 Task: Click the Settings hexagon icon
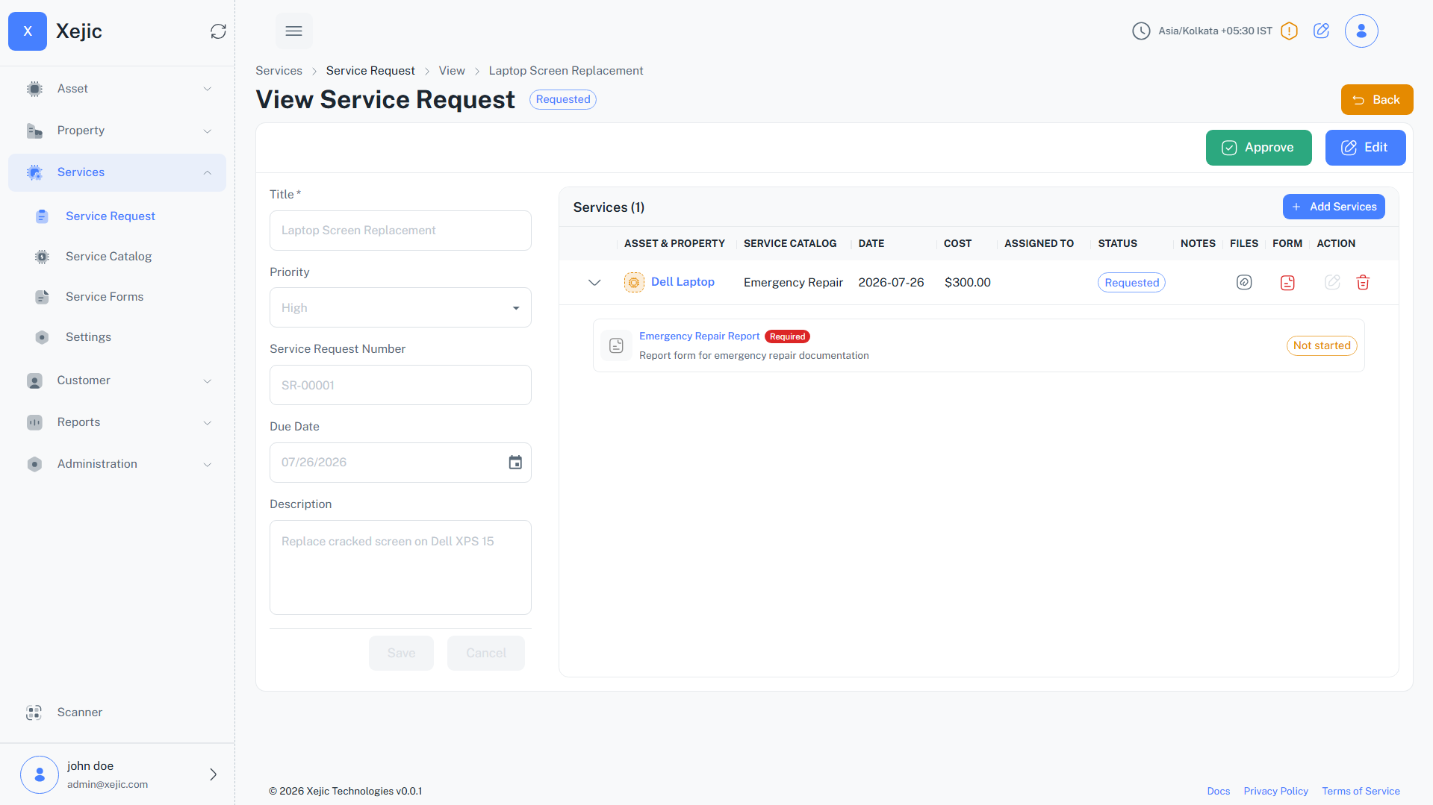tap(42, 337)
